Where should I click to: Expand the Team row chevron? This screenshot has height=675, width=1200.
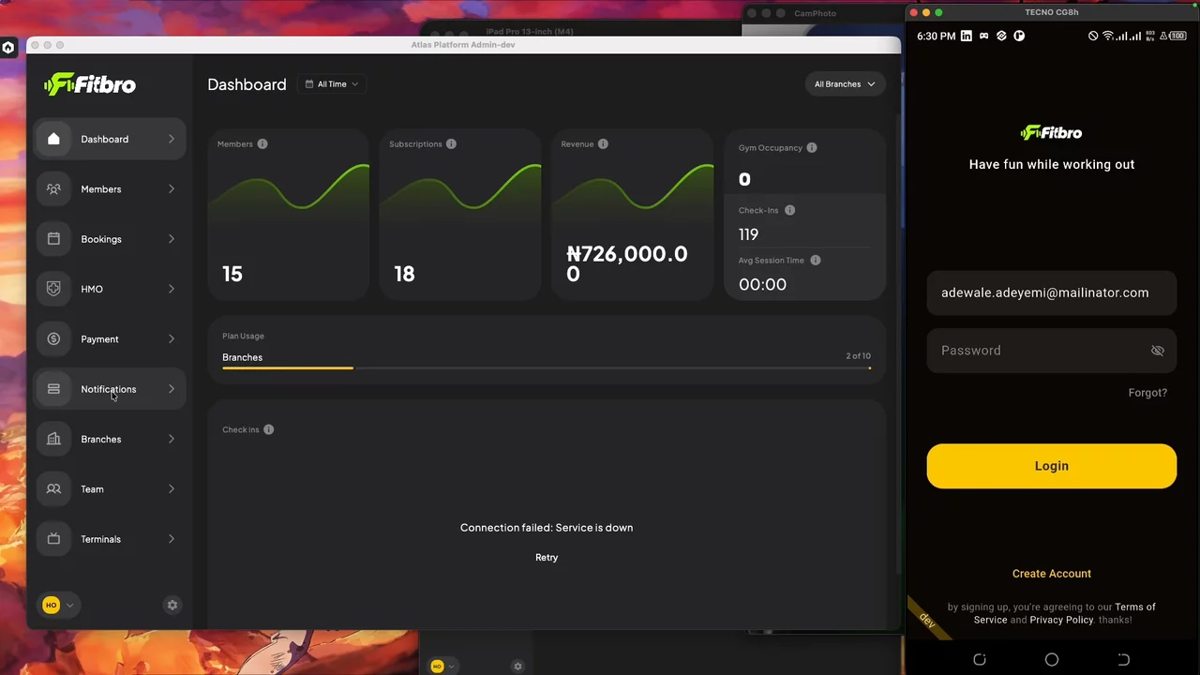pyautogui.click(x=172, y=489)
